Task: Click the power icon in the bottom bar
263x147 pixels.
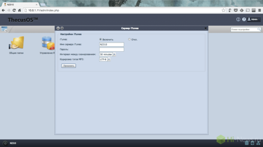Action: pos(5,143)
